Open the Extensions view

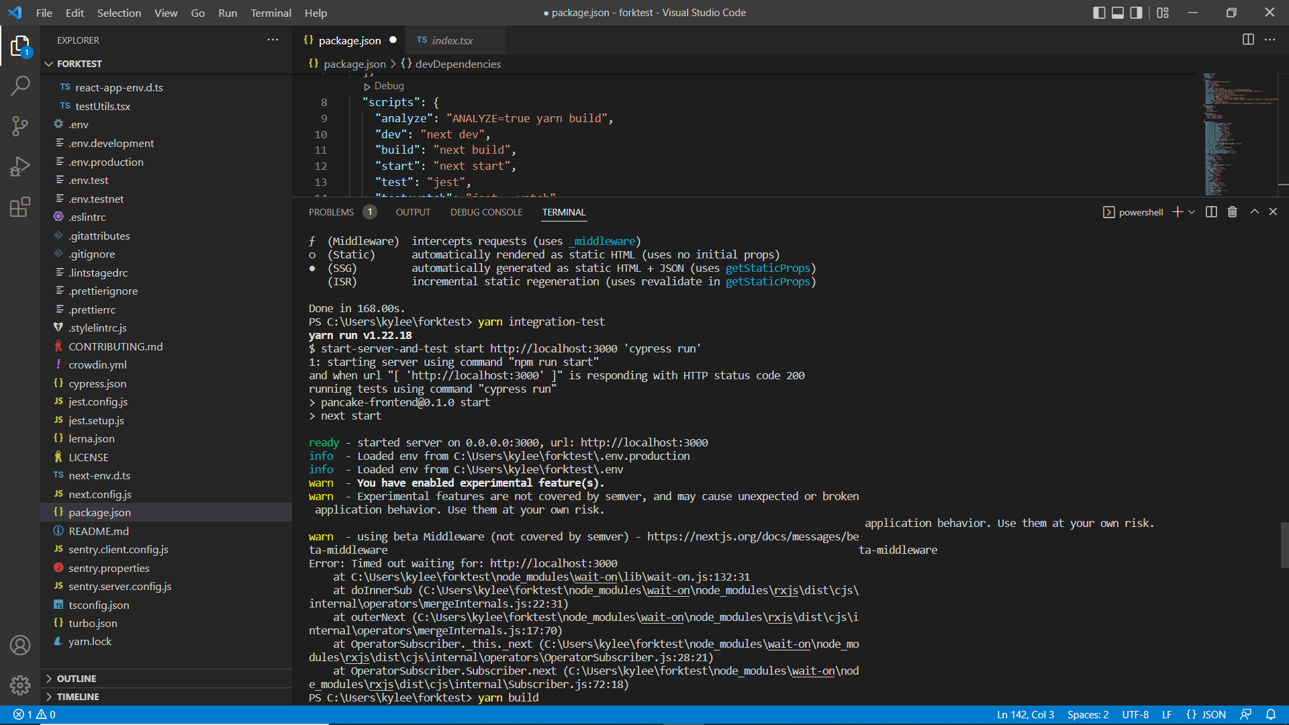21,207
